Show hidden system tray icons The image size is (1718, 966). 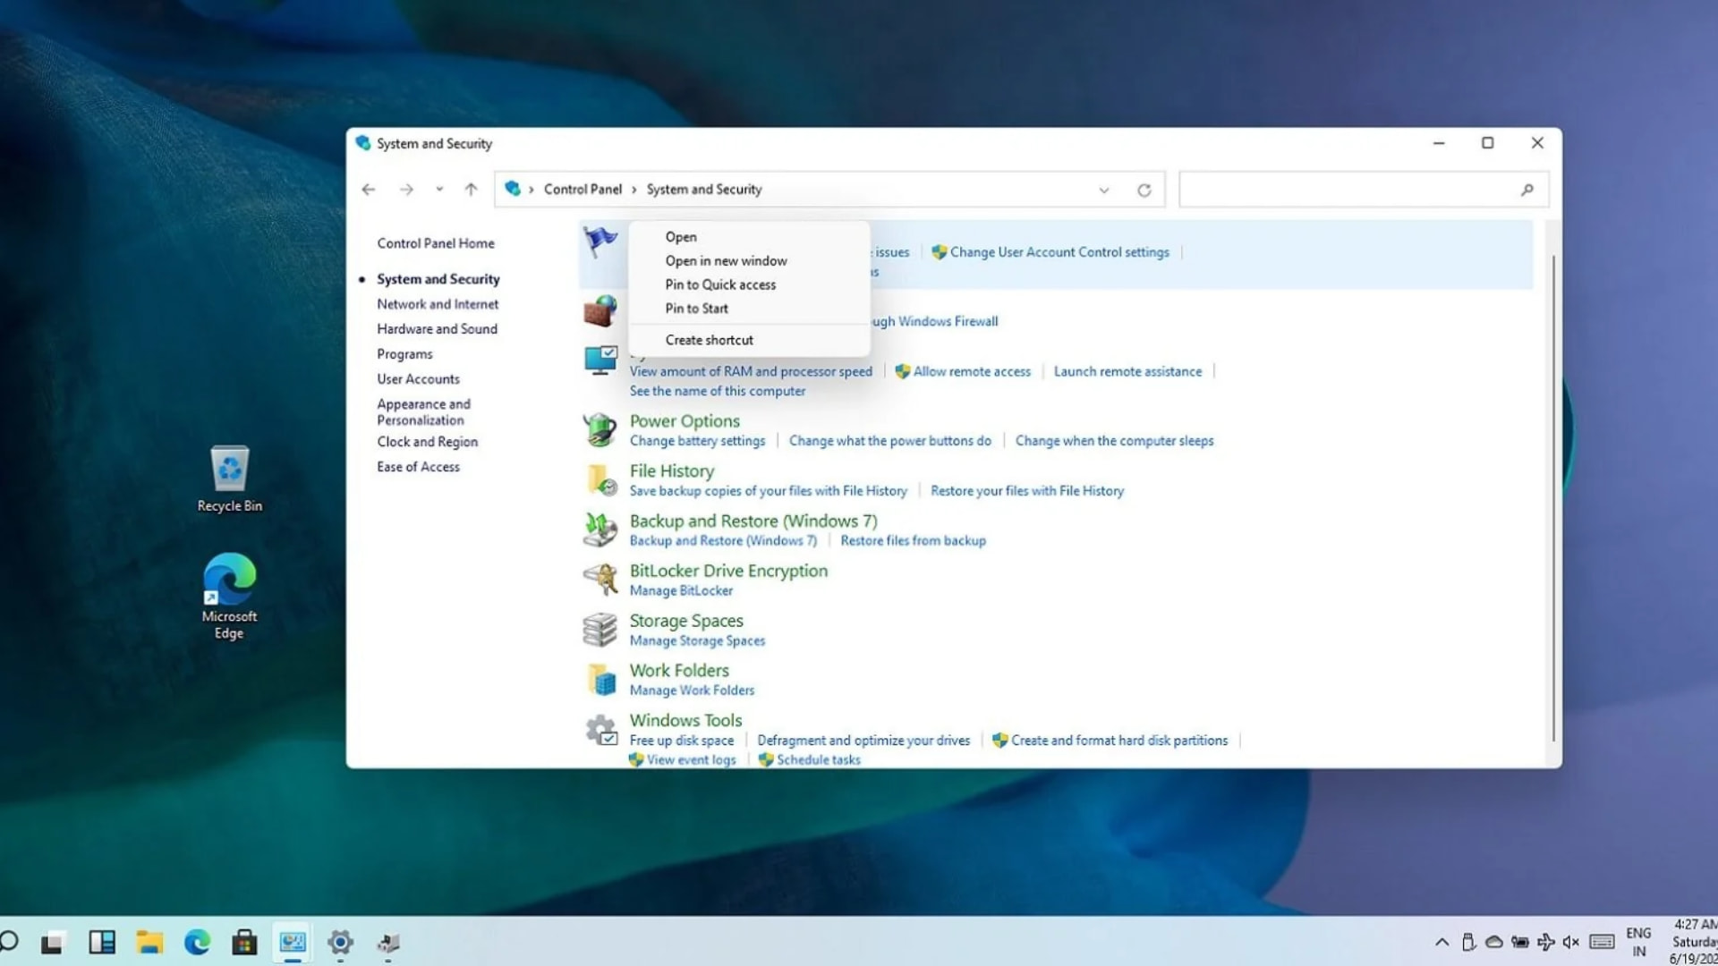(1442, 942)
